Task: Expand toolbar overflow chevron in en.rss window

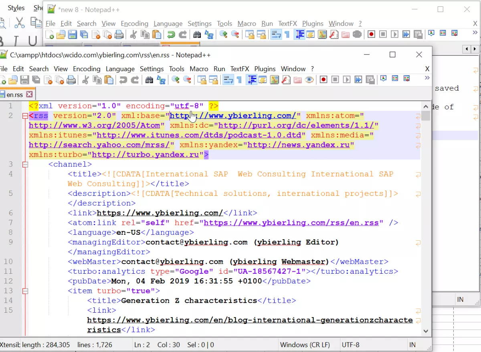Action: (x=427, y=78)
